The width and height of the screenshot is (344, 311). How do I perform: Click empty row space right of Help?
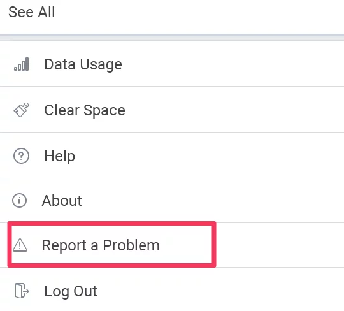pos(210,156)
